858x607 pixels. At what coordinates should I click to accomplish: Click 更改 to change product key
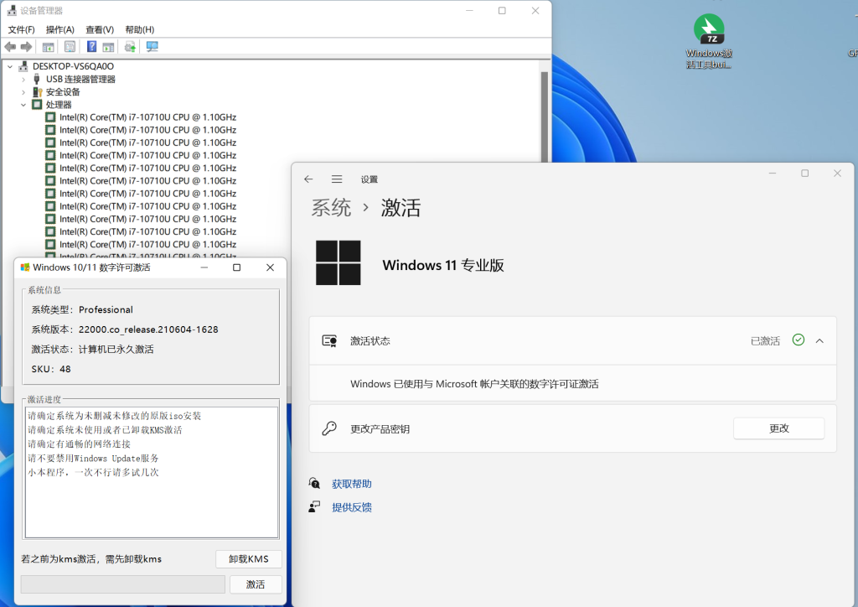778,428
